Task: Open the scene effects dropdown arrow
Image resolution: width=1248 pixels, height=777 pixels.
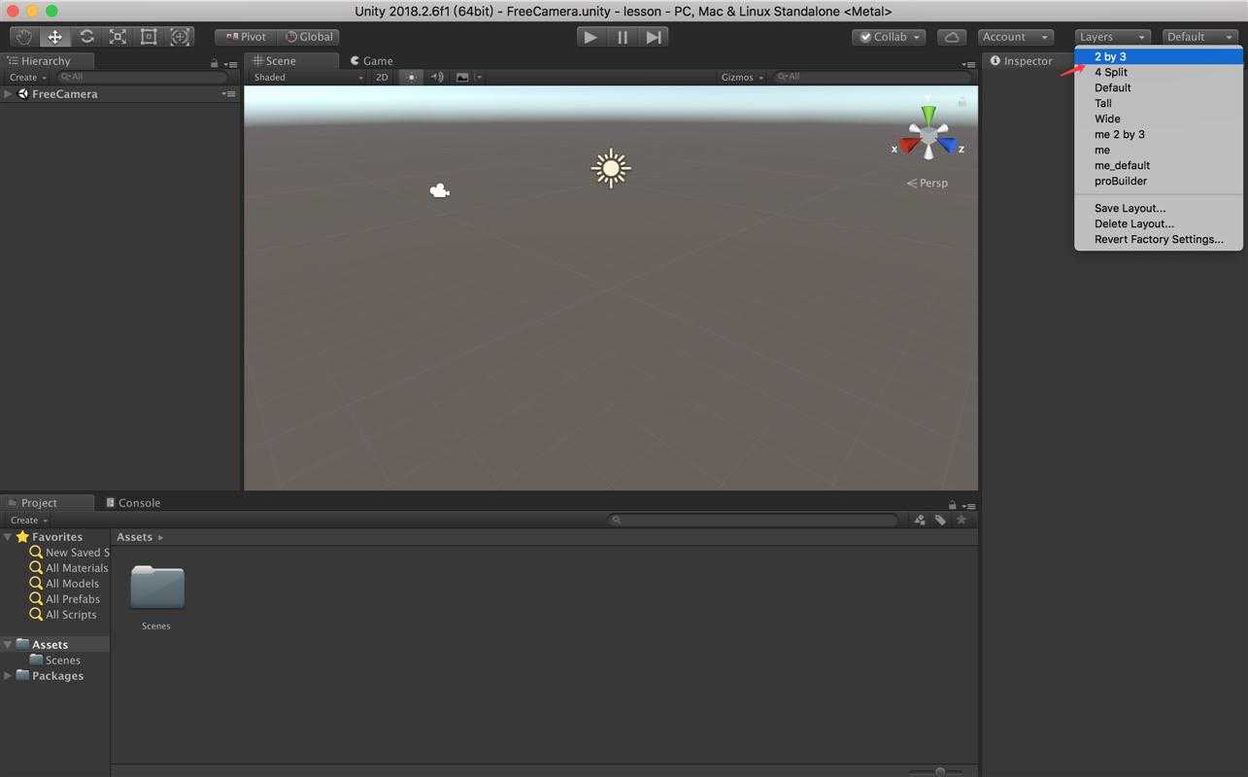Action: tap(479, 77)
